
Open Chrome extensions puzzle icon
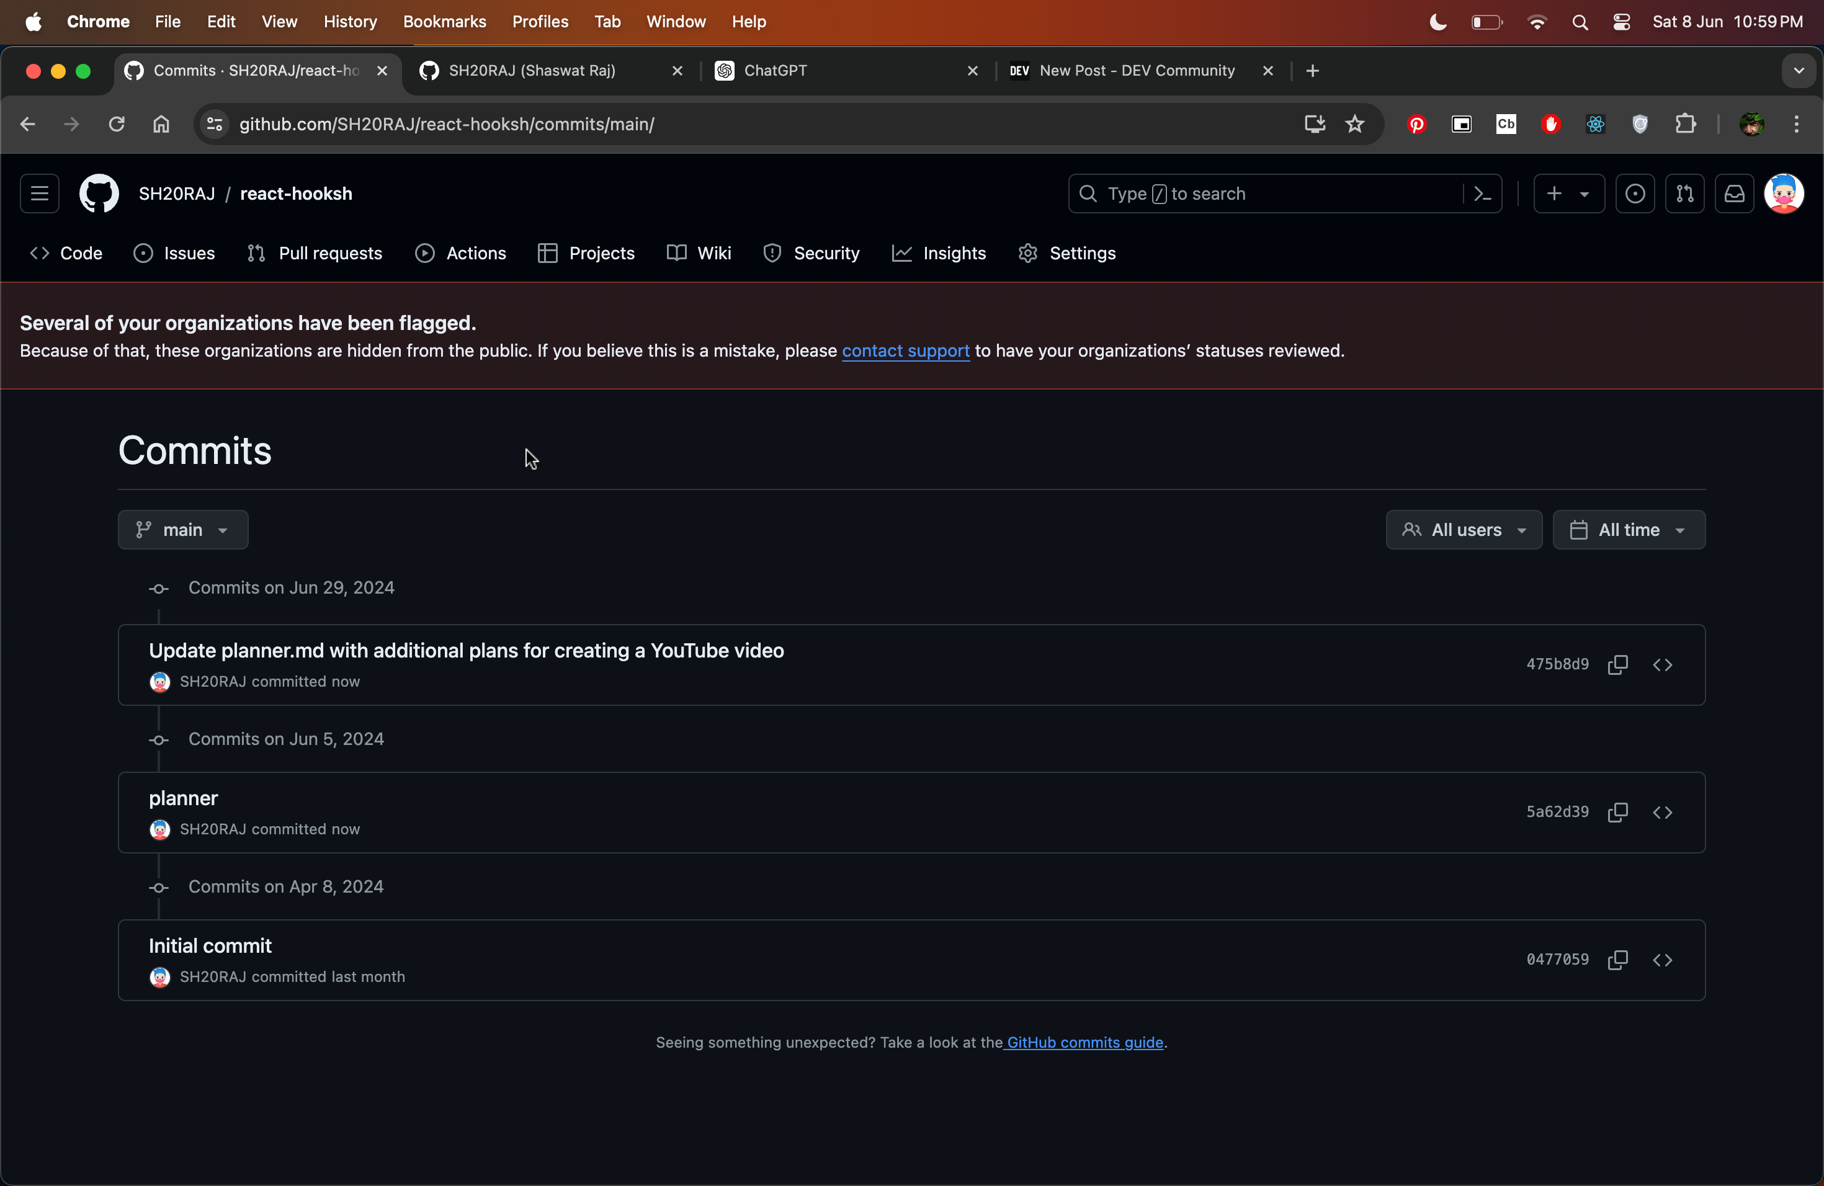[1684, 124]
